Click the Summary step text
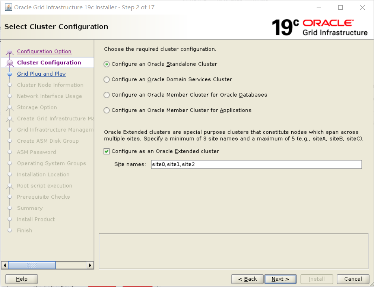The height and width of the screenshot is (287, 374). 30,208
